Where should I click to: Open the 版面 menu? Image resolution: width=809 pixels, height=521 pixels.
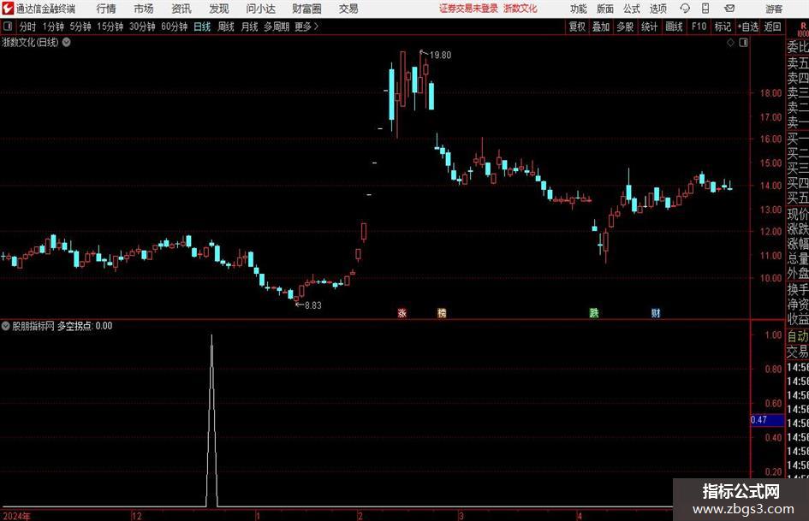[604, 9]
